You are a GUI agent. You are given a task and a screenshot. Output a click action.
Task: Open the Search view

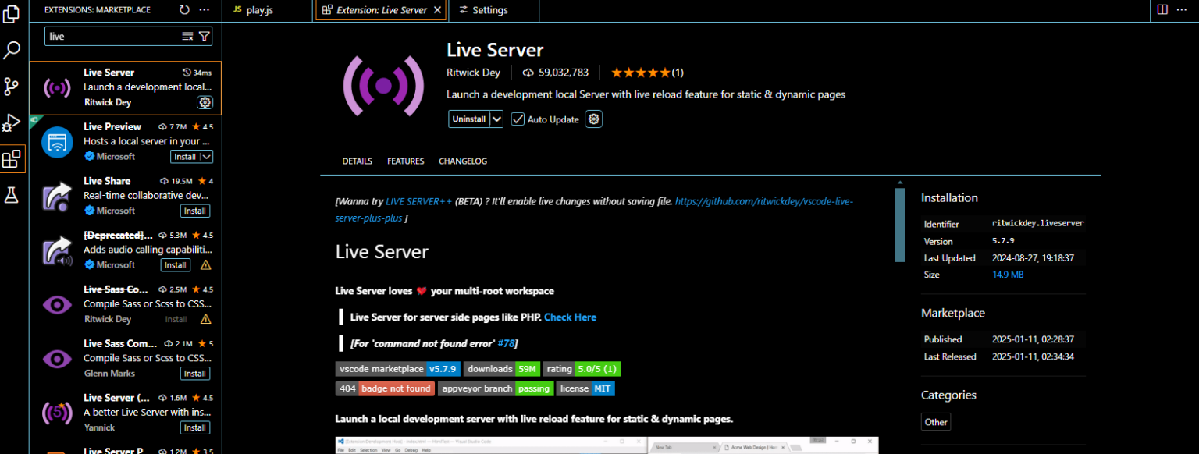point(12,49)
